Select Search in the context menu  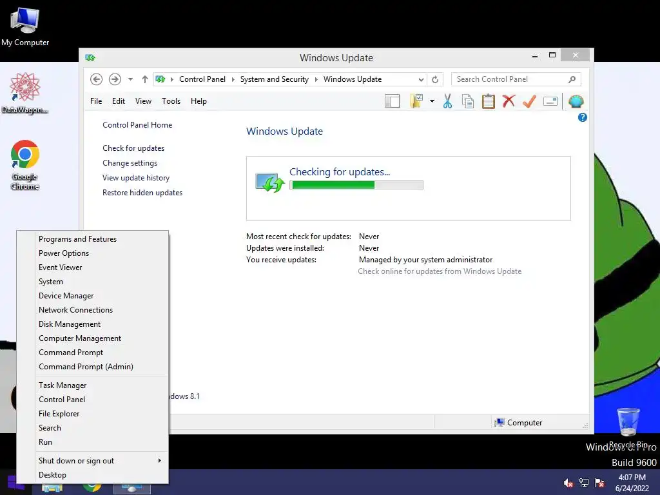50,428
